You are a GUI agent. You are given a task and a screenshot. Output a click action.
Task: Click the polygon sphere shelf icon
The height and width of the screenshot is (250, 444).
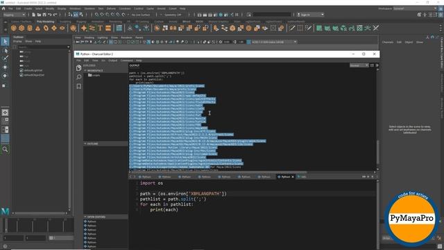[x=14, y=28]
